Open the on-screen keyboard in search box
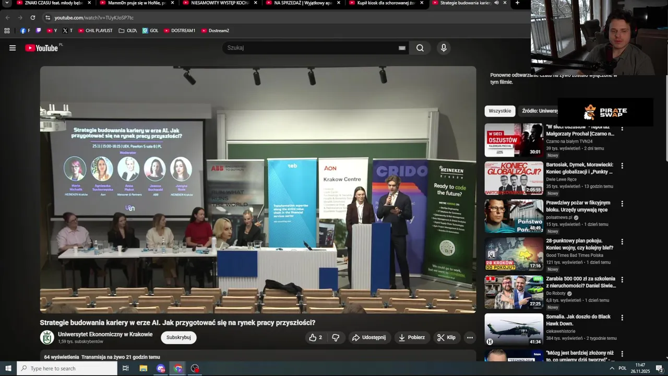Viewport: 668px width, 376px height. click(402, 48)
